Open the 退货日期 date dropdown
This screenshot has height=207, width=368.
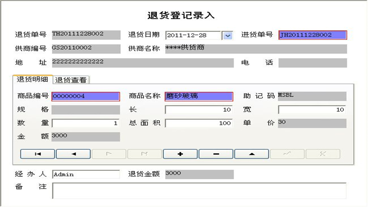pos(227,35)
